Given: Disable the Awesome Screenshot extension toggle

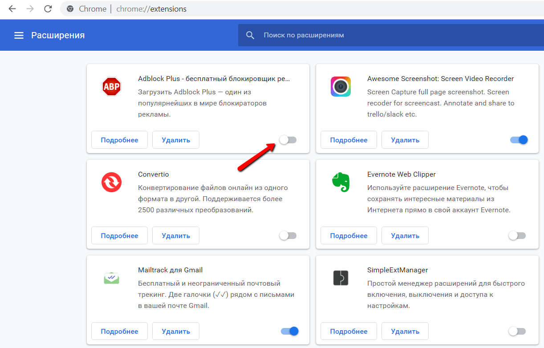Looking at the screenshot, I should pos(519,140).
